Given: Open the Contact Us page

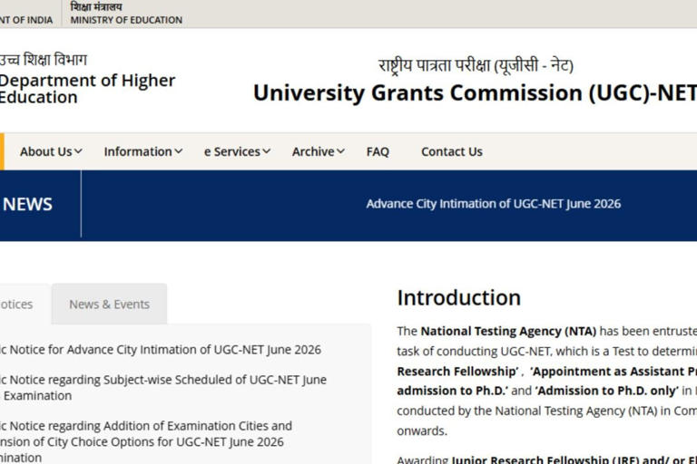Looking at the screenshot, I should (x=452, y=152).
